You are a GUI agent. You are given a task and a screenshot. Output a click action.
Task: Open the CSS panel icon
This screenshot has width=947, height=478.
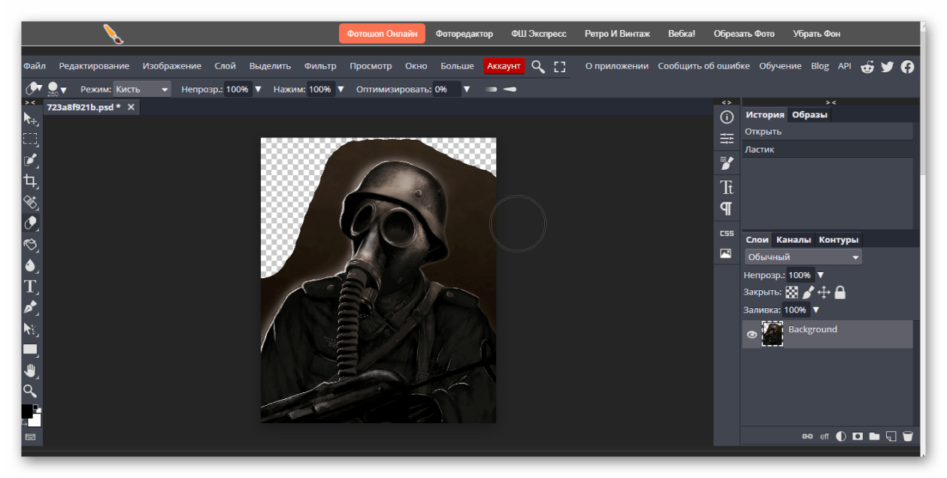726,233
